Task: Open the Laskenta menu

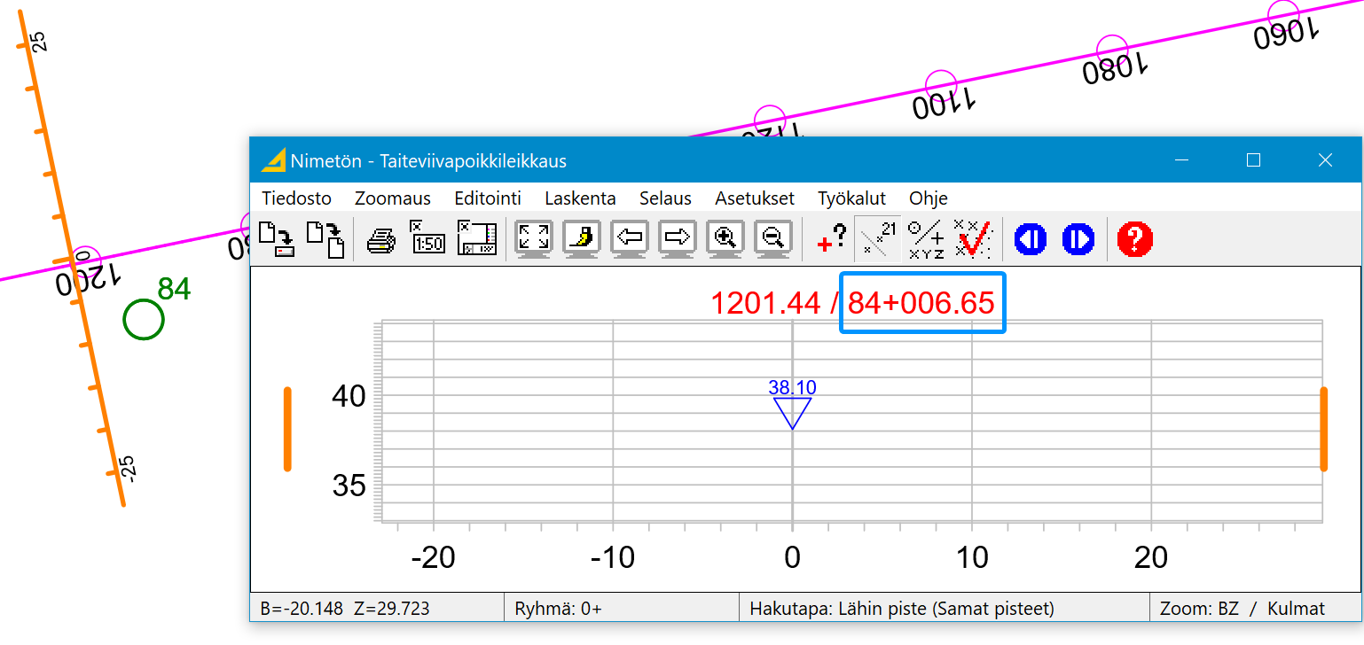Action: (x=580, y=198)
